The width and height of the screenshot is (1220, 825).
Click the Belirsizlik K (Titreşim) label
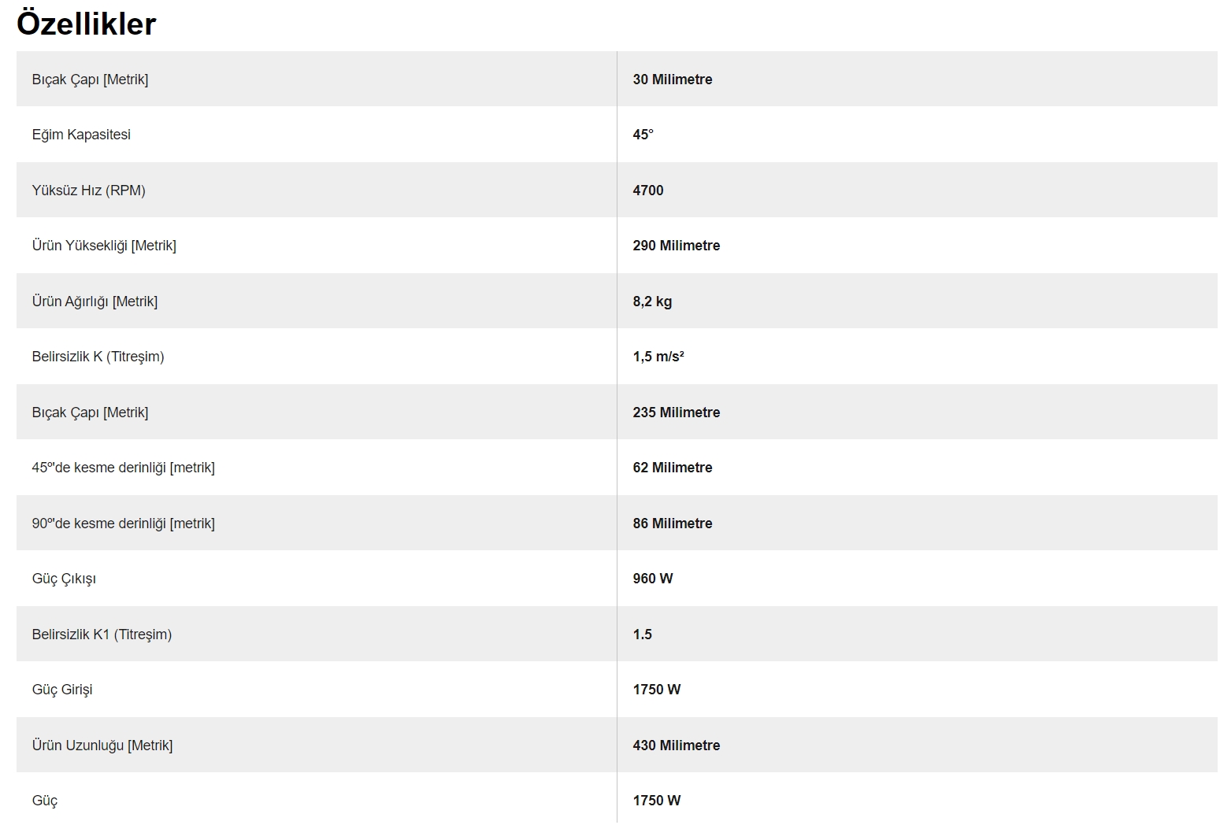[98, 357]
